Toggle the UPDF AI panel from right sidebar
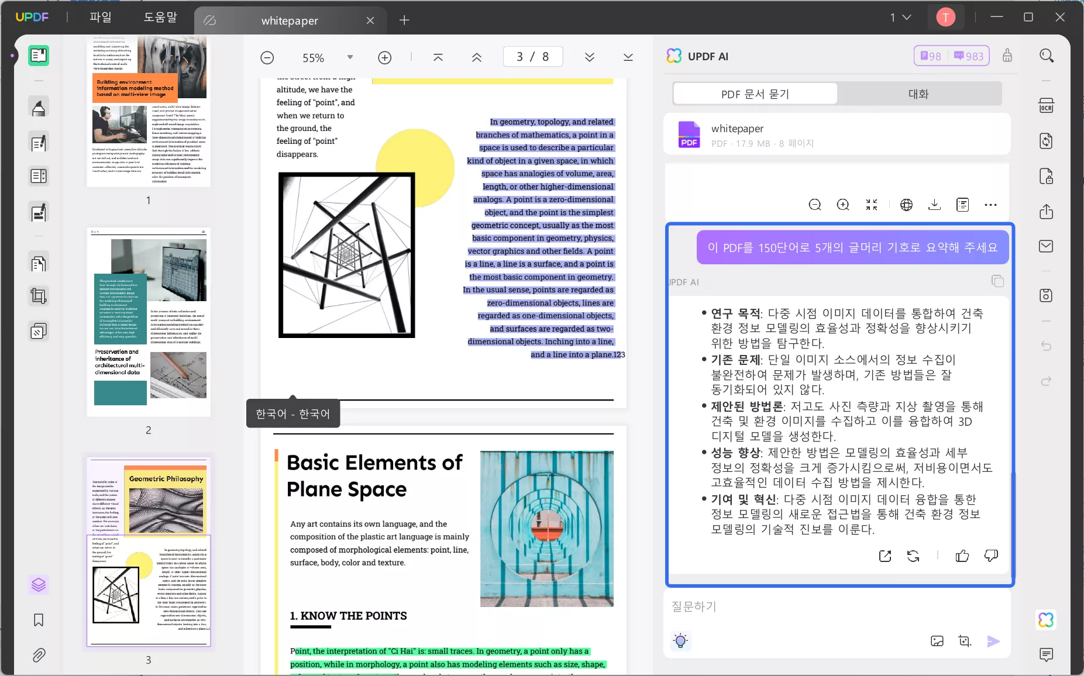Image resolution: width=1084 pixels, height=676 pixels. pos(1047,620)
